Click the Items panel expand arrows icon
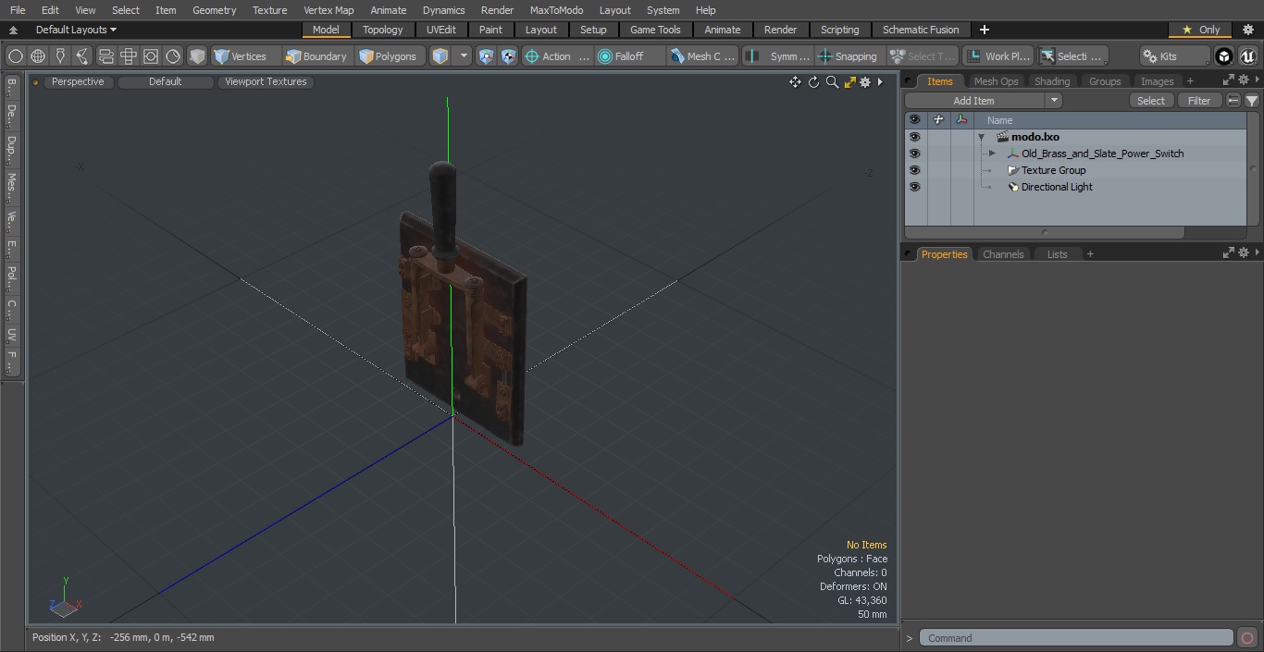Image resolution: width=1264 pixels, height=652 pixels. pyautogui.click(x=1228, y=80)
